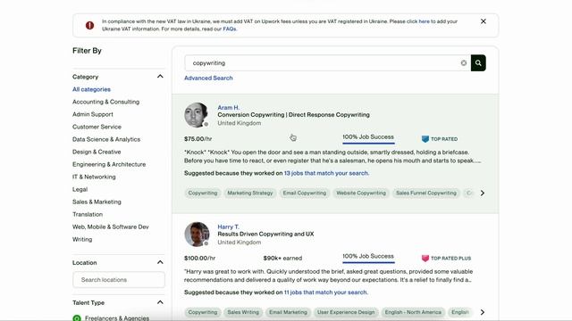
Task: Click 'Results Driven Copywriting and UX' title
Action: pos(265,235)
